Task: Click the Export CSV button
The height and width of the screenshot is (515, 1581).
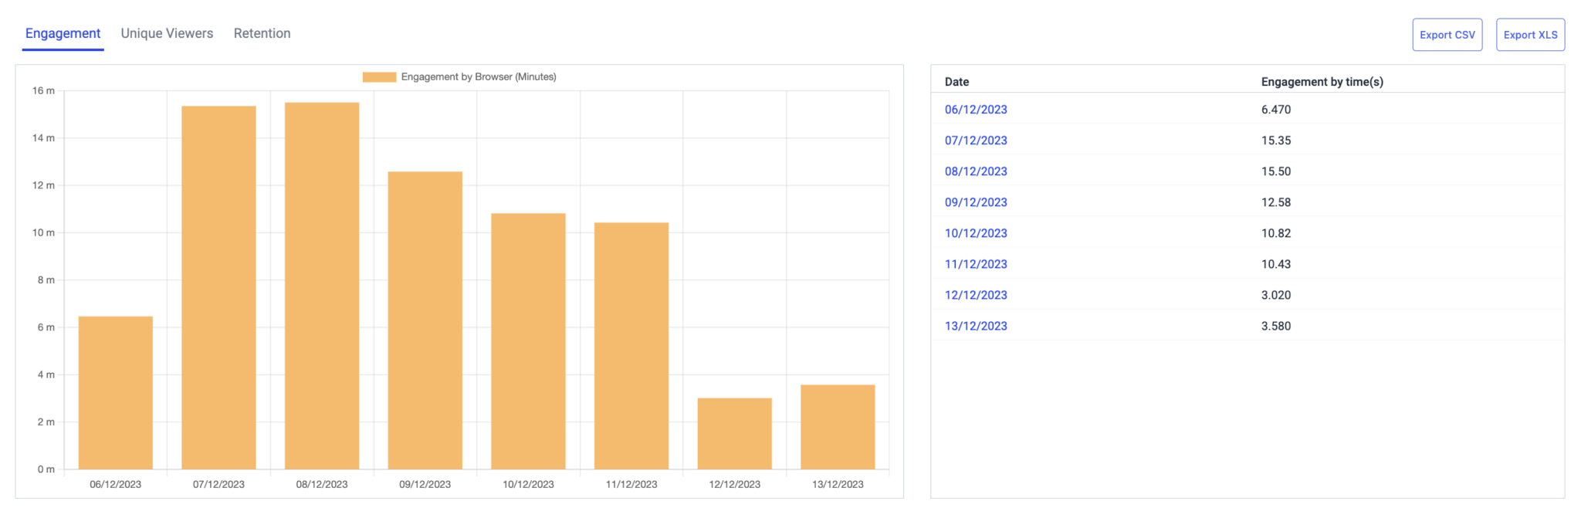Action: pos(1447,35)
